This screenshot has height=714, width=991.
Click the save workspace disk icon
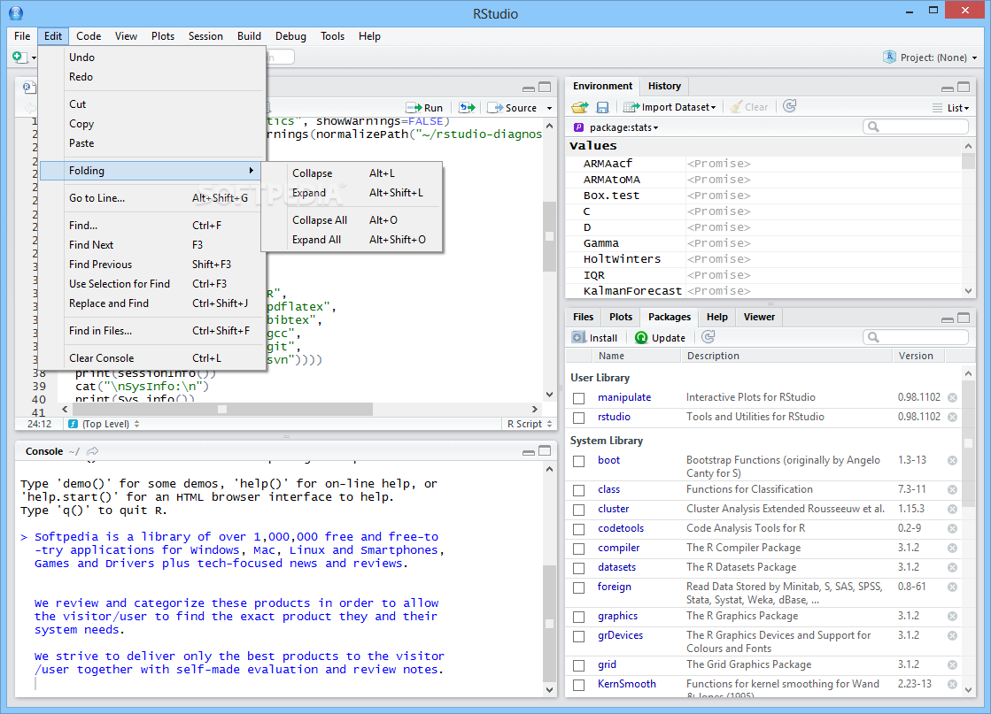[x=602, y=107]
